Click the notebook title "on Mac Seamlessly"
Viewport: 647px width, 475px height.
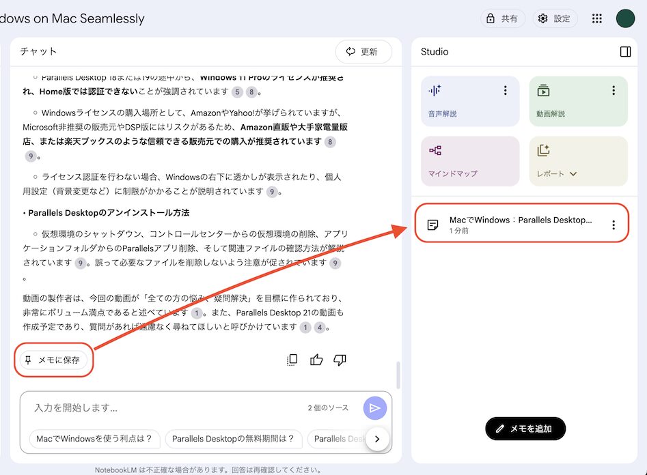click(x=72, y=18)
